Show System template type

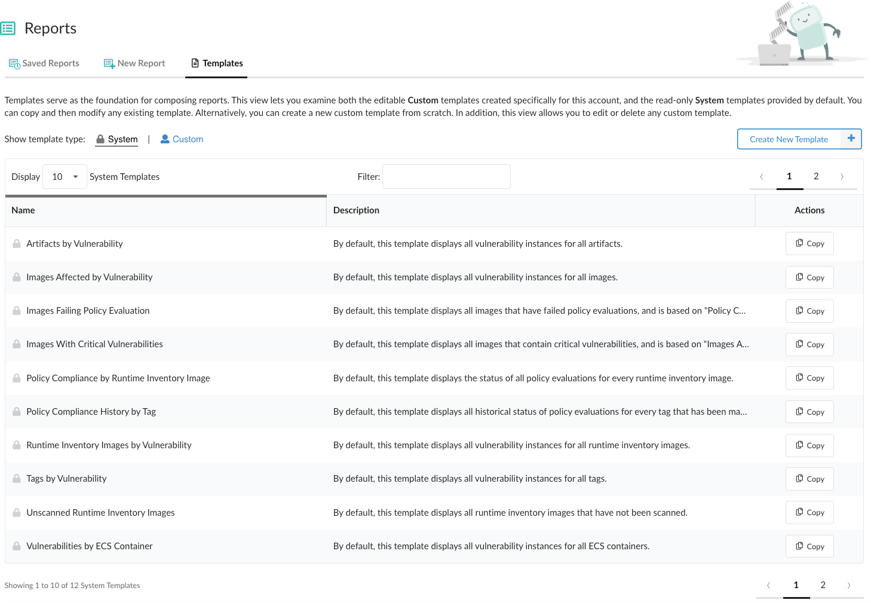(x=116, y=139)
